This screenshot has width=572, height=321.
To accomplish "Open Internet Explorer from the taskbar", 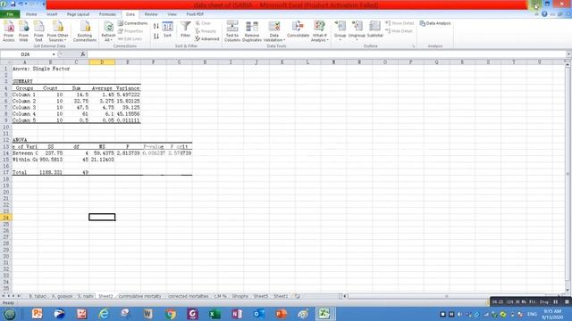I will tap(104, 313).
